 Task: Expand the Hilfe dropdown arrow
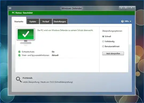(130, 22)
